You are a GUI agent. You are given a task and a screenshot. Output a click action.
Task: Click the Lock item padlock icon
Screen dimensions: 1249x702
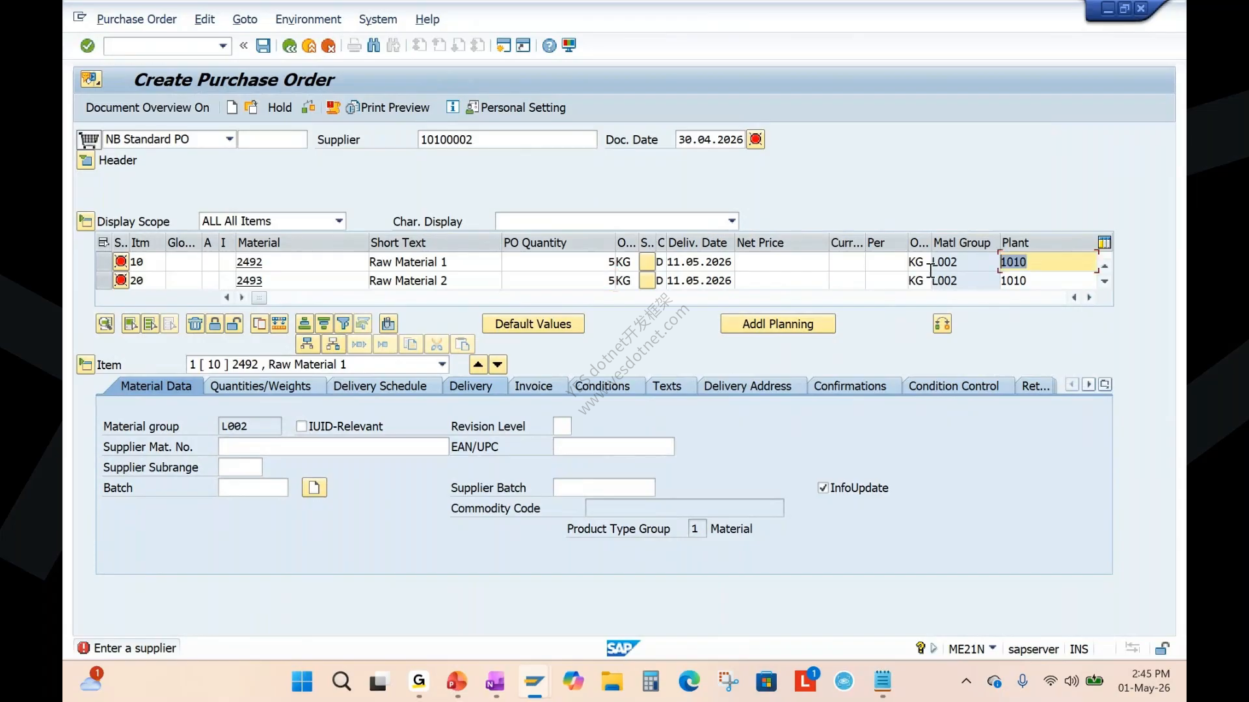click(x=215, y=324)
